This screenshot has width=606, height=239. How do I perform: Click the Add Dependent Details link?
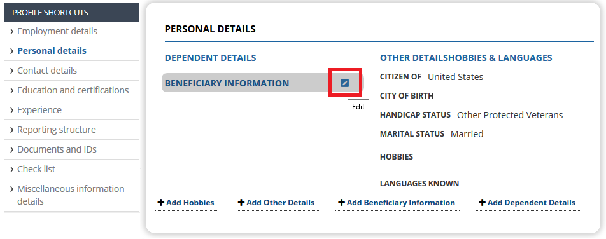527,202
